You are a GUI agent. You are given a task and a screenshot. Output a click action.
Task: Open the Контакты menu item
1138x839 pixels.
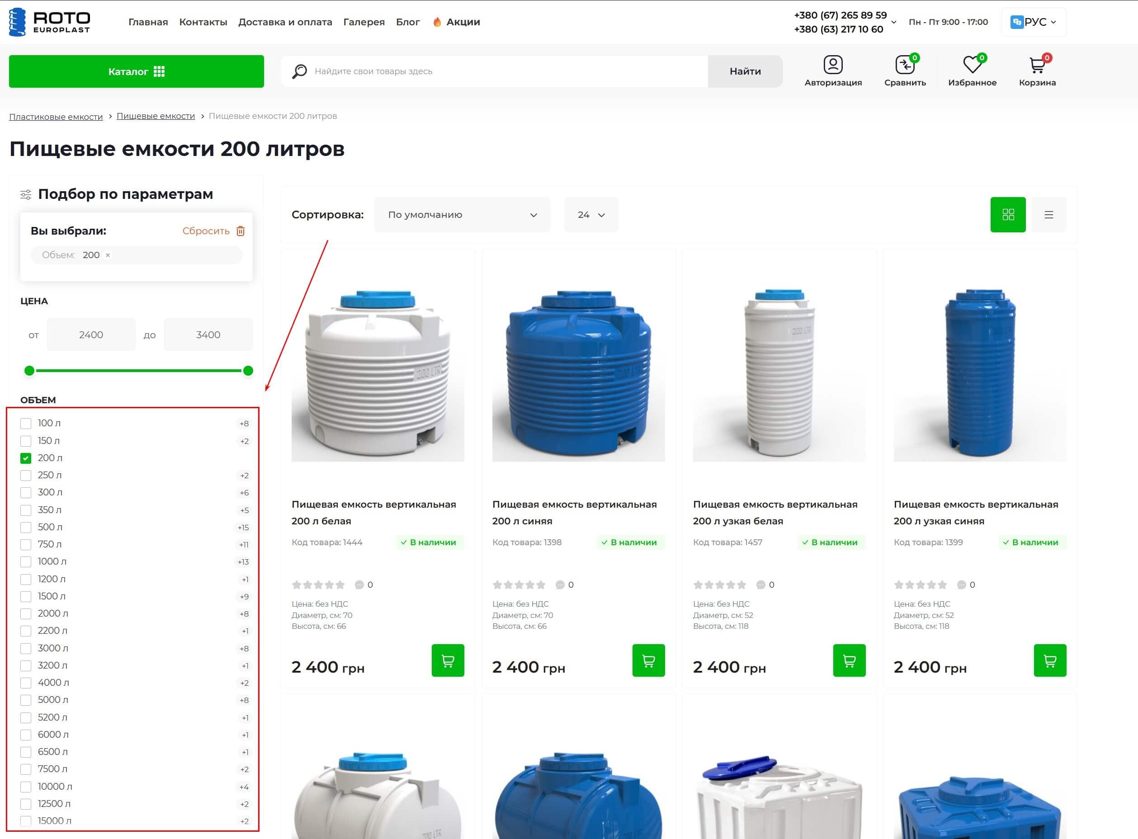point(203,22)
